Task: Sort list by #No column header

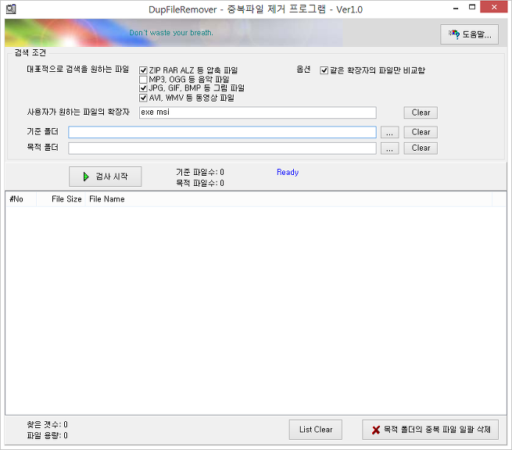Action: (x=21, y=199)
